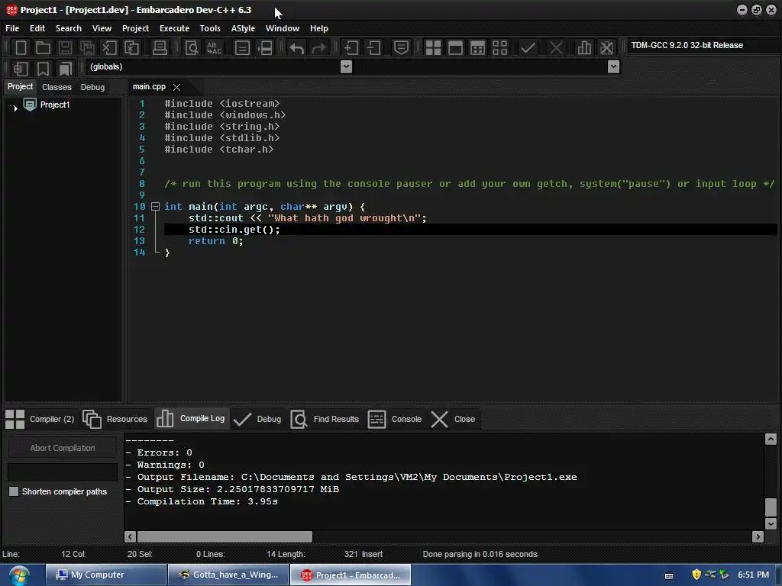782x586 pixels.
Task: Open the Tools menu
Action: pyautogui.click(x=210, y=28)
